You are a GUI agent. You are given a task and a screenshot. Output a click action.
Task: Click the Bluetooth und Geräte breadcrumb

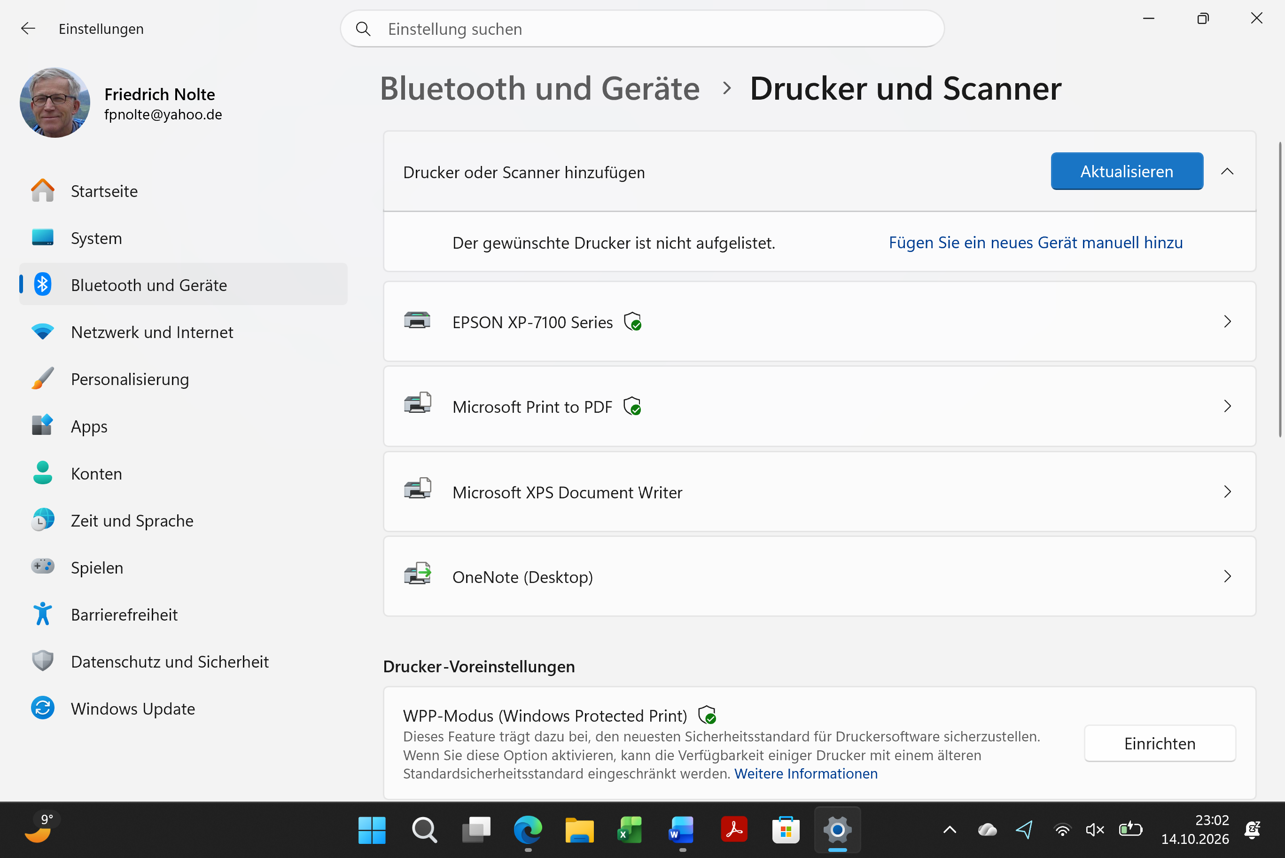[x=540, y=89]
